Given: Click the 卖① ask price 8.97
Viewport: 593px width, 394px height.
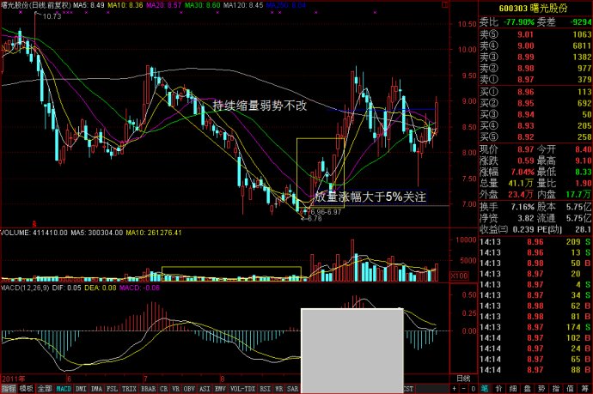Looking at the screenshot, I should coord(526,80).
